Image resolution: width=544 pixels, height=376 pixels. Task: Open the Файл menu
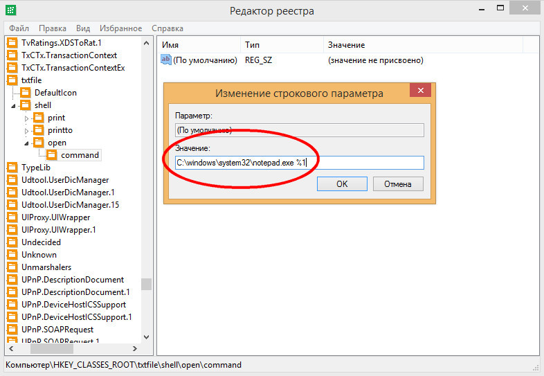pos(19,28)
